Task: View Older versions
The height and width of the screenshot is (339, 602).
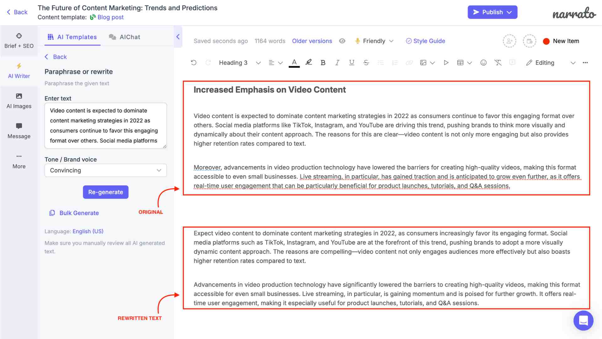Action: [312, 41]
